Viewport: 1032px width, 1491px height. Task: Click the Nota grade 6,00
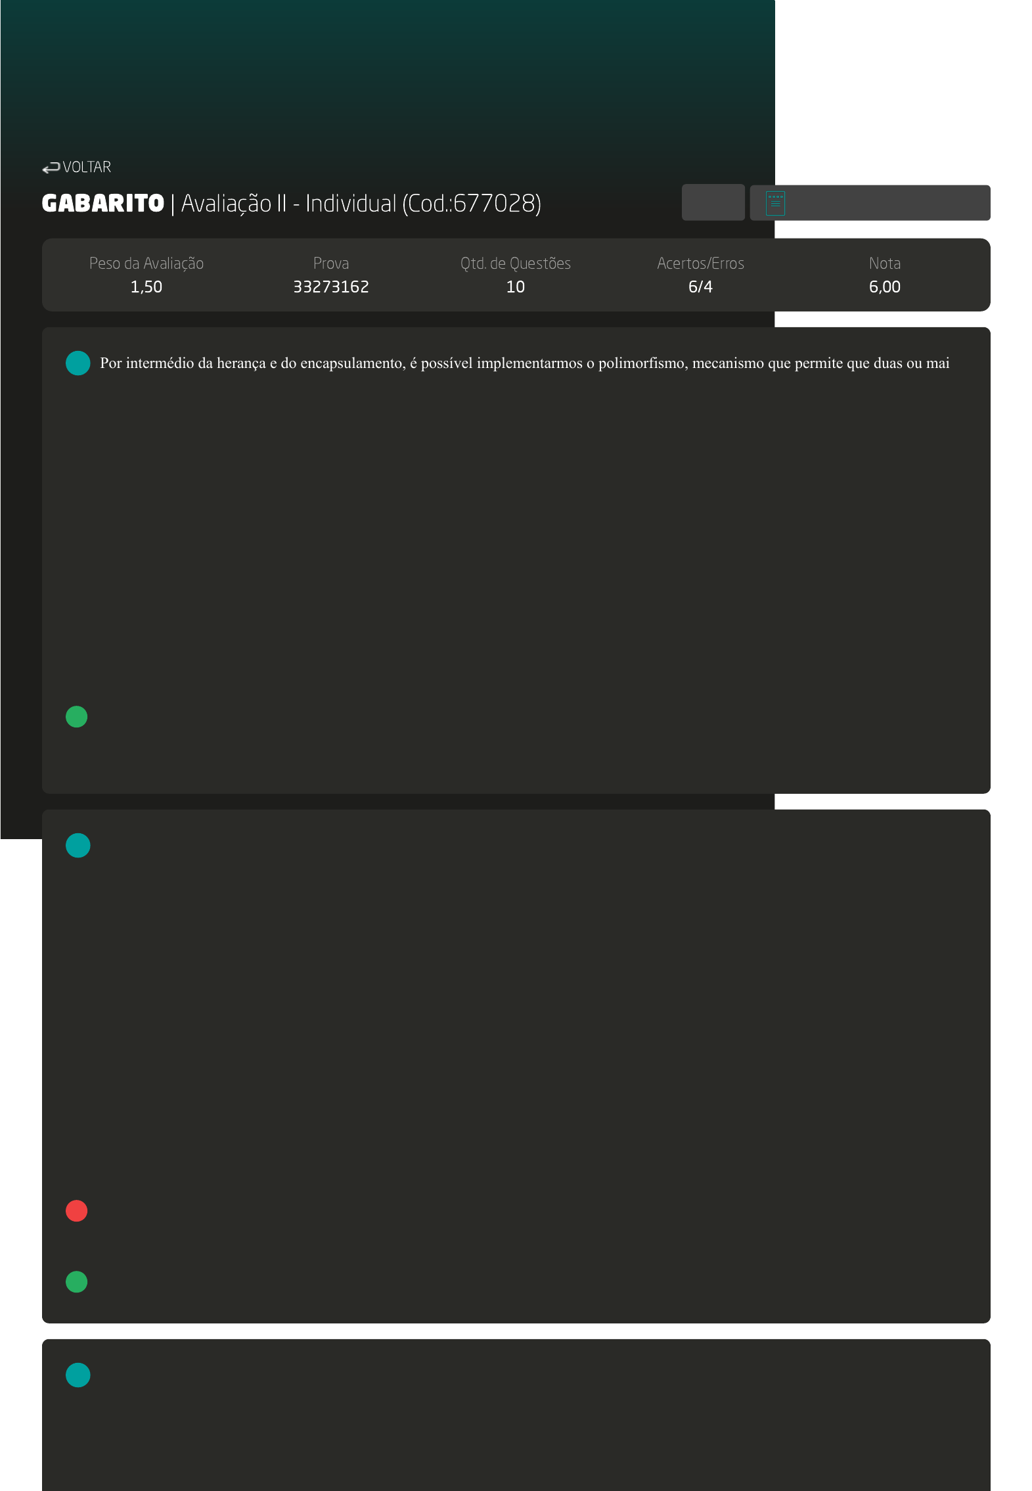click(x=884, y=287)
